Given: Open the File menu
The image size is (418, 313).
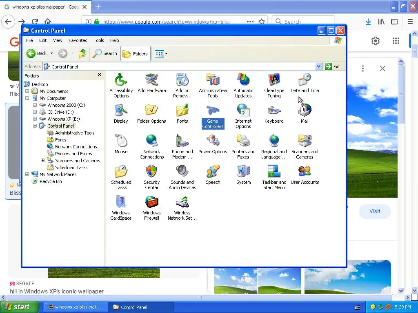Looking at the screenshot, I should 29,40.
